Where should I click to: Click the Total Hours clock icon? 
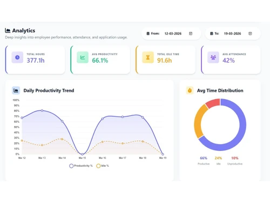coord(17,57)
